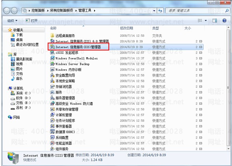Select the 计算机管理 icon
The image size is (232, 166).
pos(52,115)
